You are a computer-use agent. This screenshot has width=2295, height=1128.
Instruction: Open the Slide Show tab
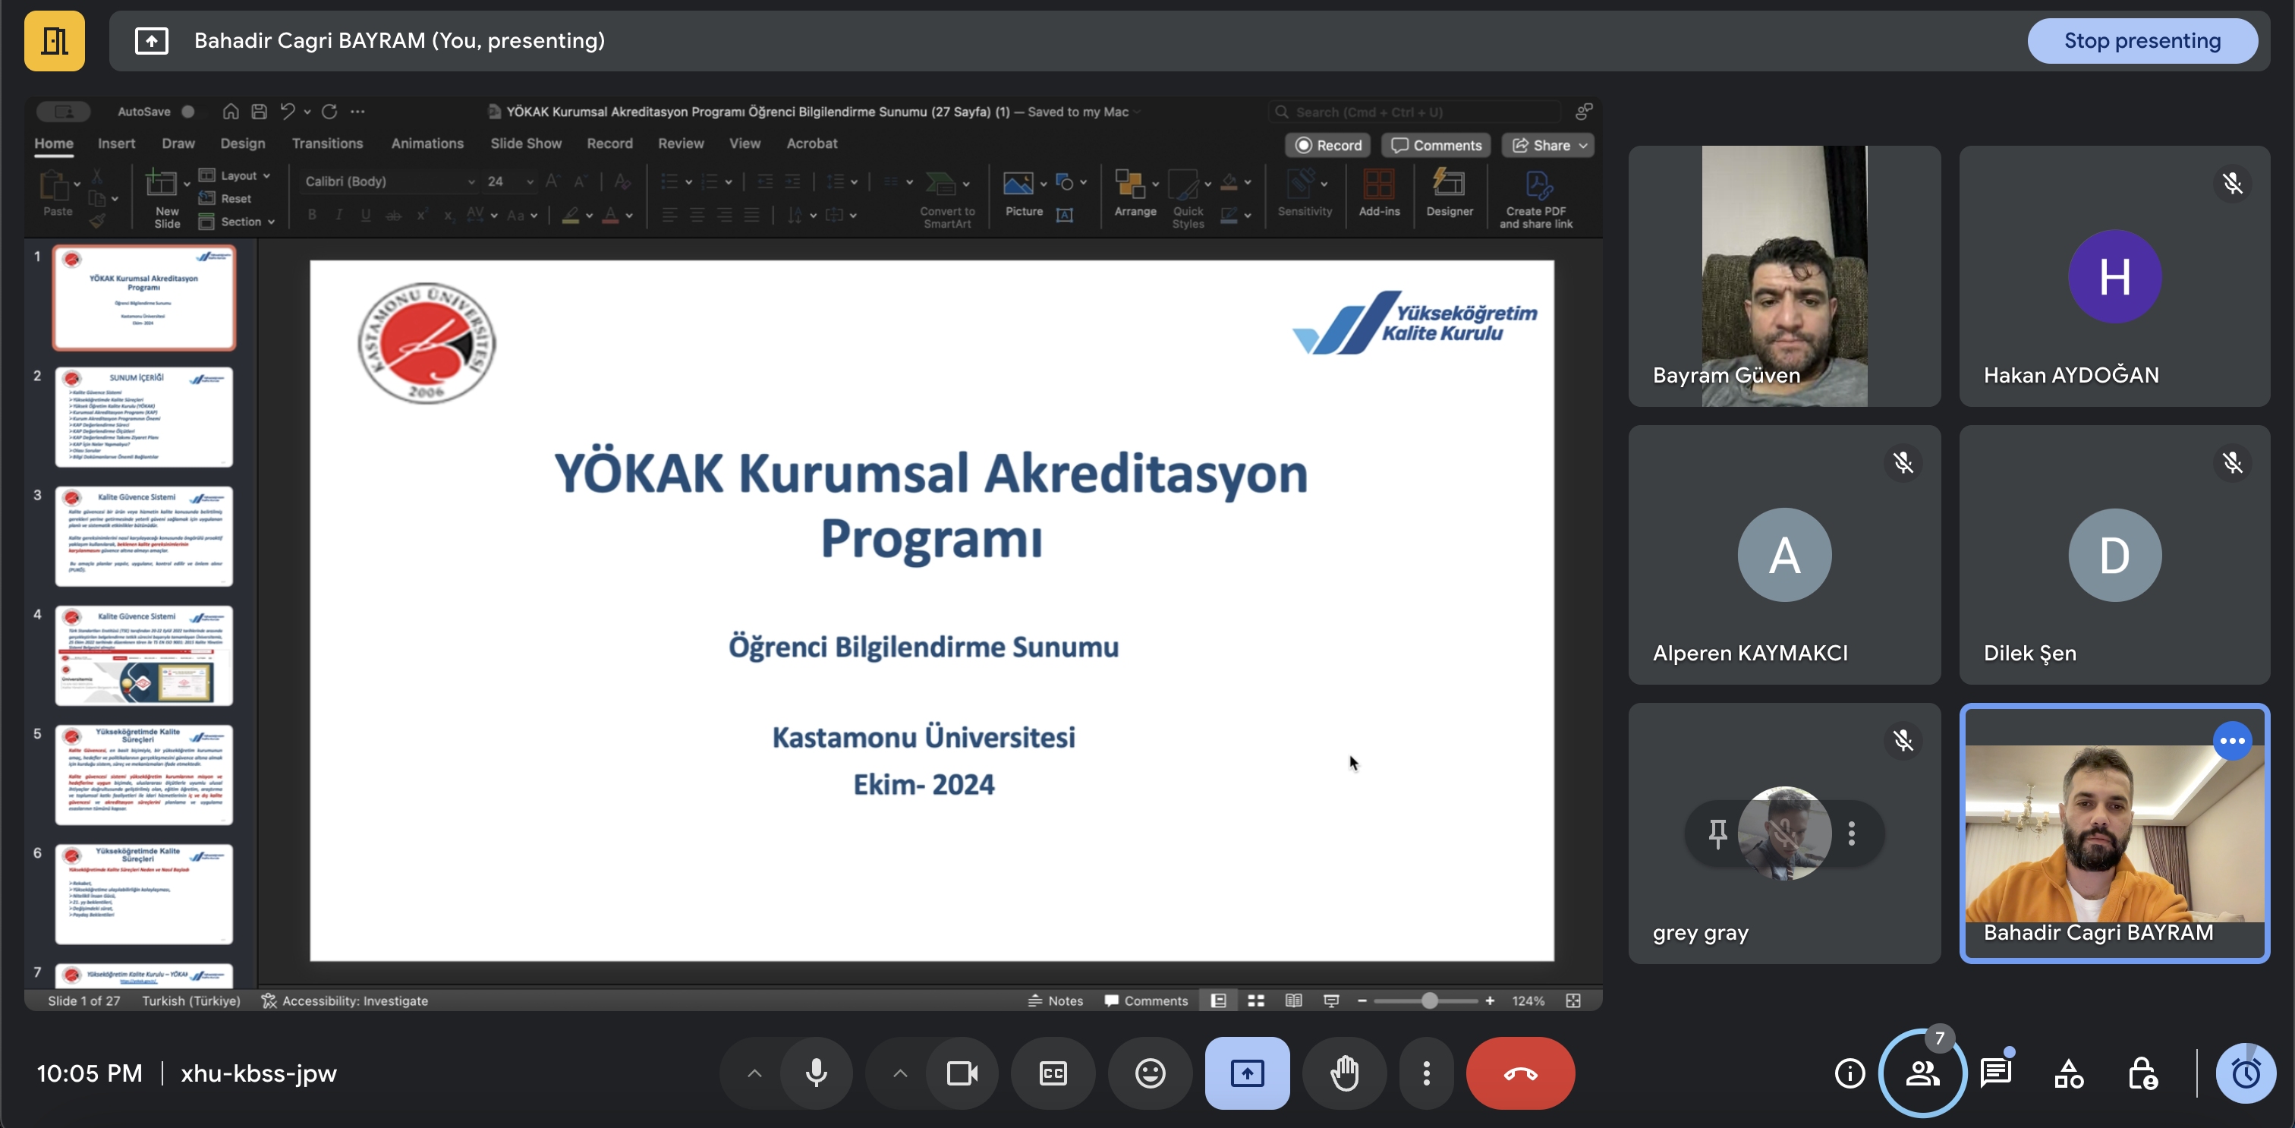(526, 143)
